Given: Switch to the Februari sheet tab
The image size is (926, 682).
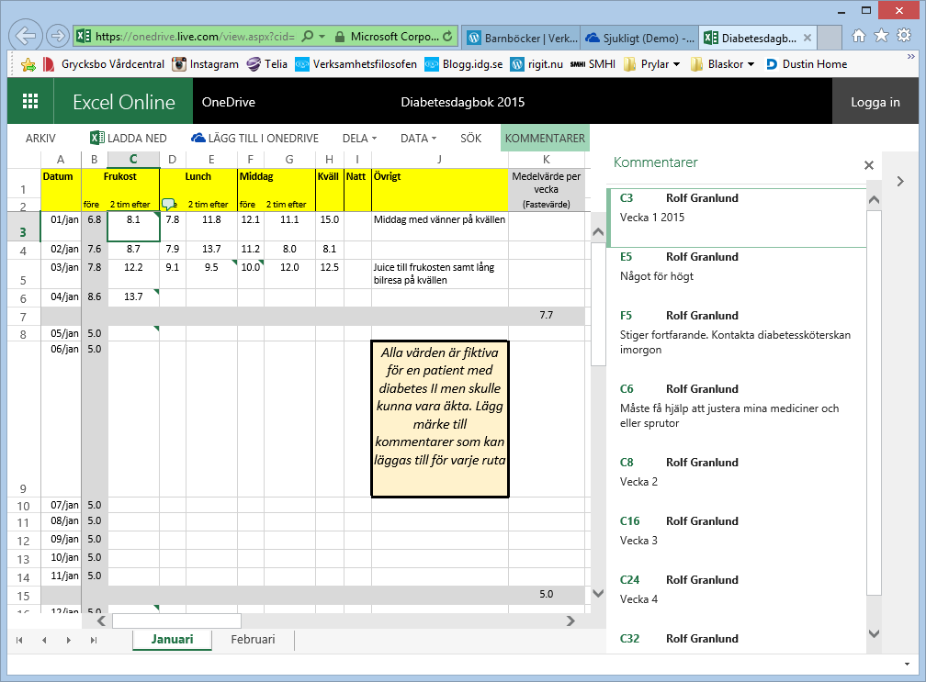Looking at the screenshot, I should coord(253,640).
